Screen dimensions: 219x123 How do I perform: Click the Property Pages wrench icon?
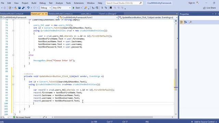click(190, 22)
